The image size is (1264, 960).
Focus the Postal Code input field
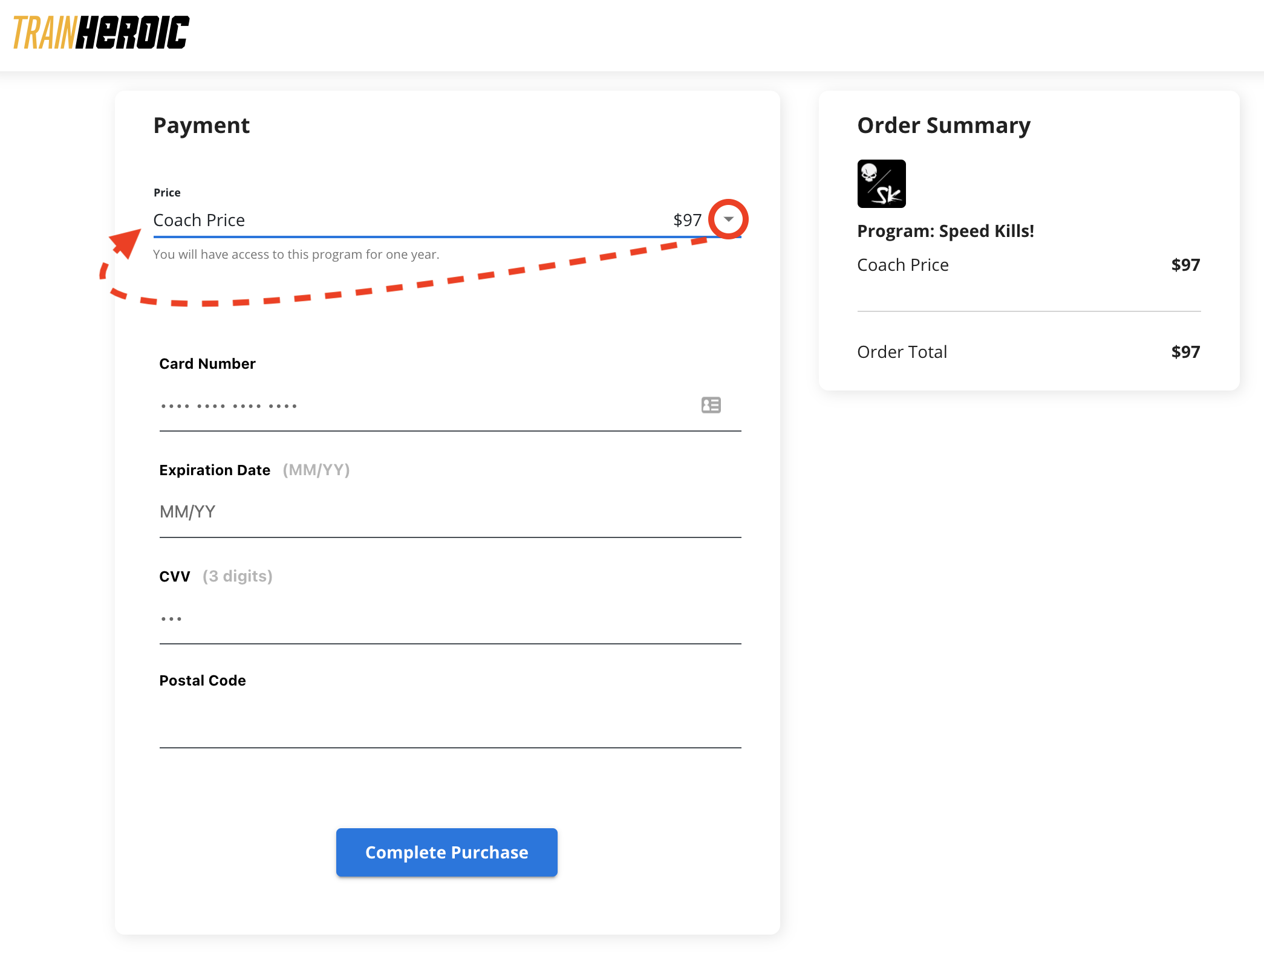pos(450,723)
